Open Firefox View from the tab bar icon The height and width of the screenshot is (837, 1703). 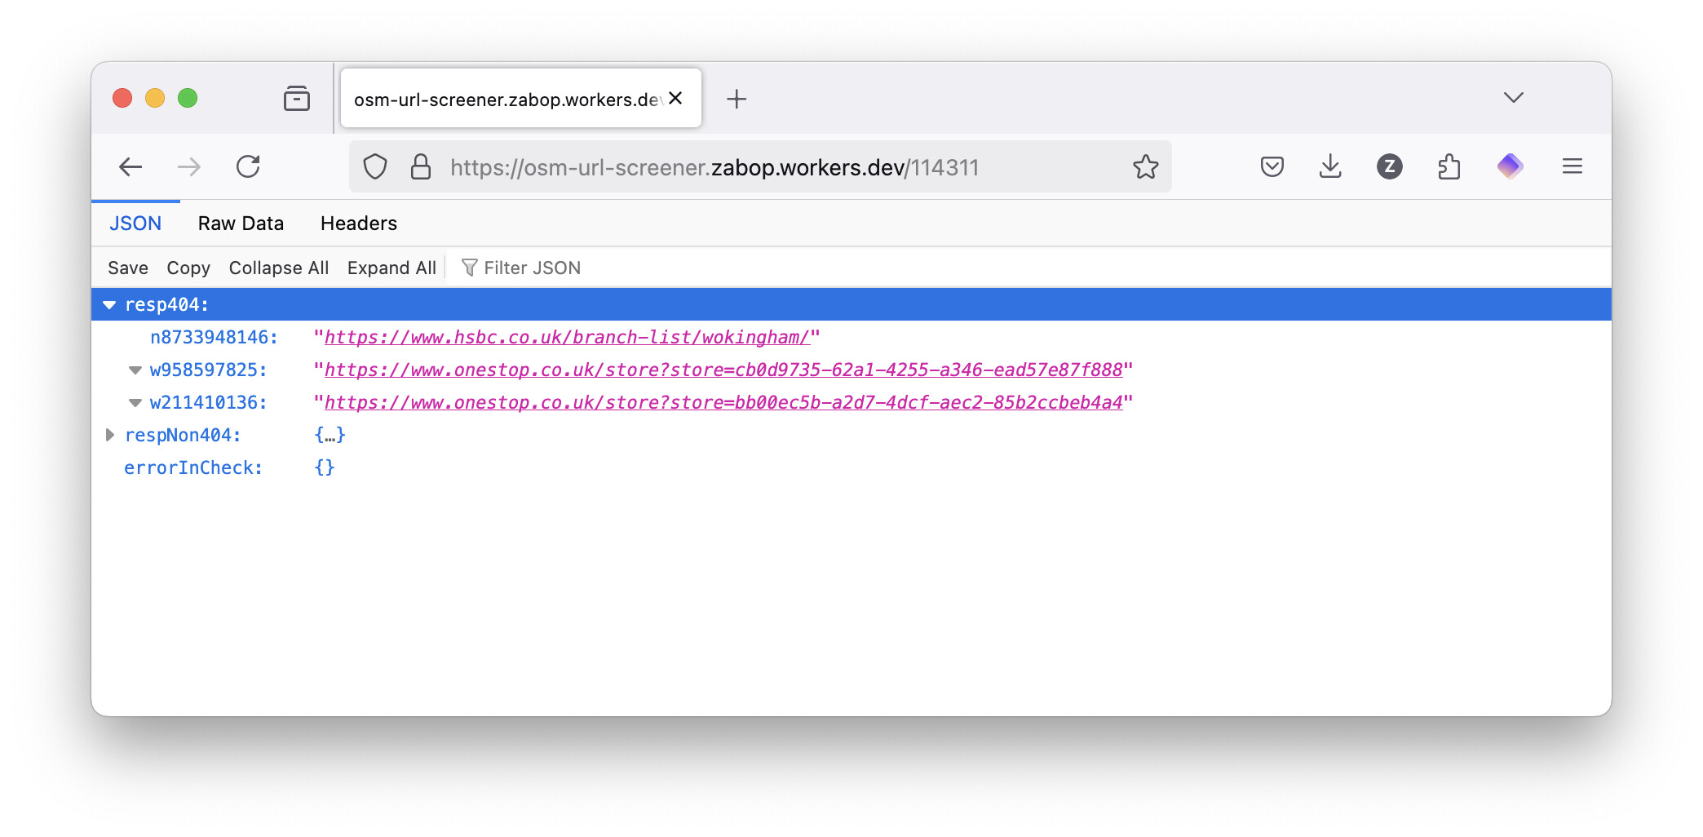pyautogui.click(x=297, y=99)
